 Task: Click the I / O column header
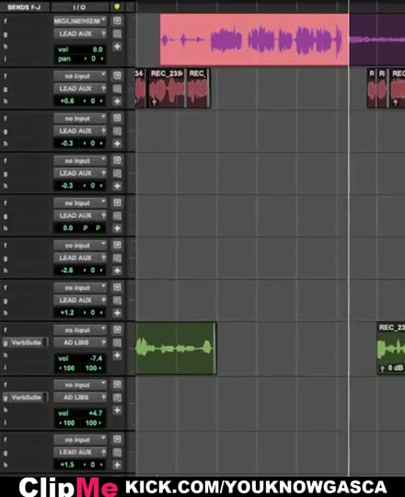[x=79, y=7]
